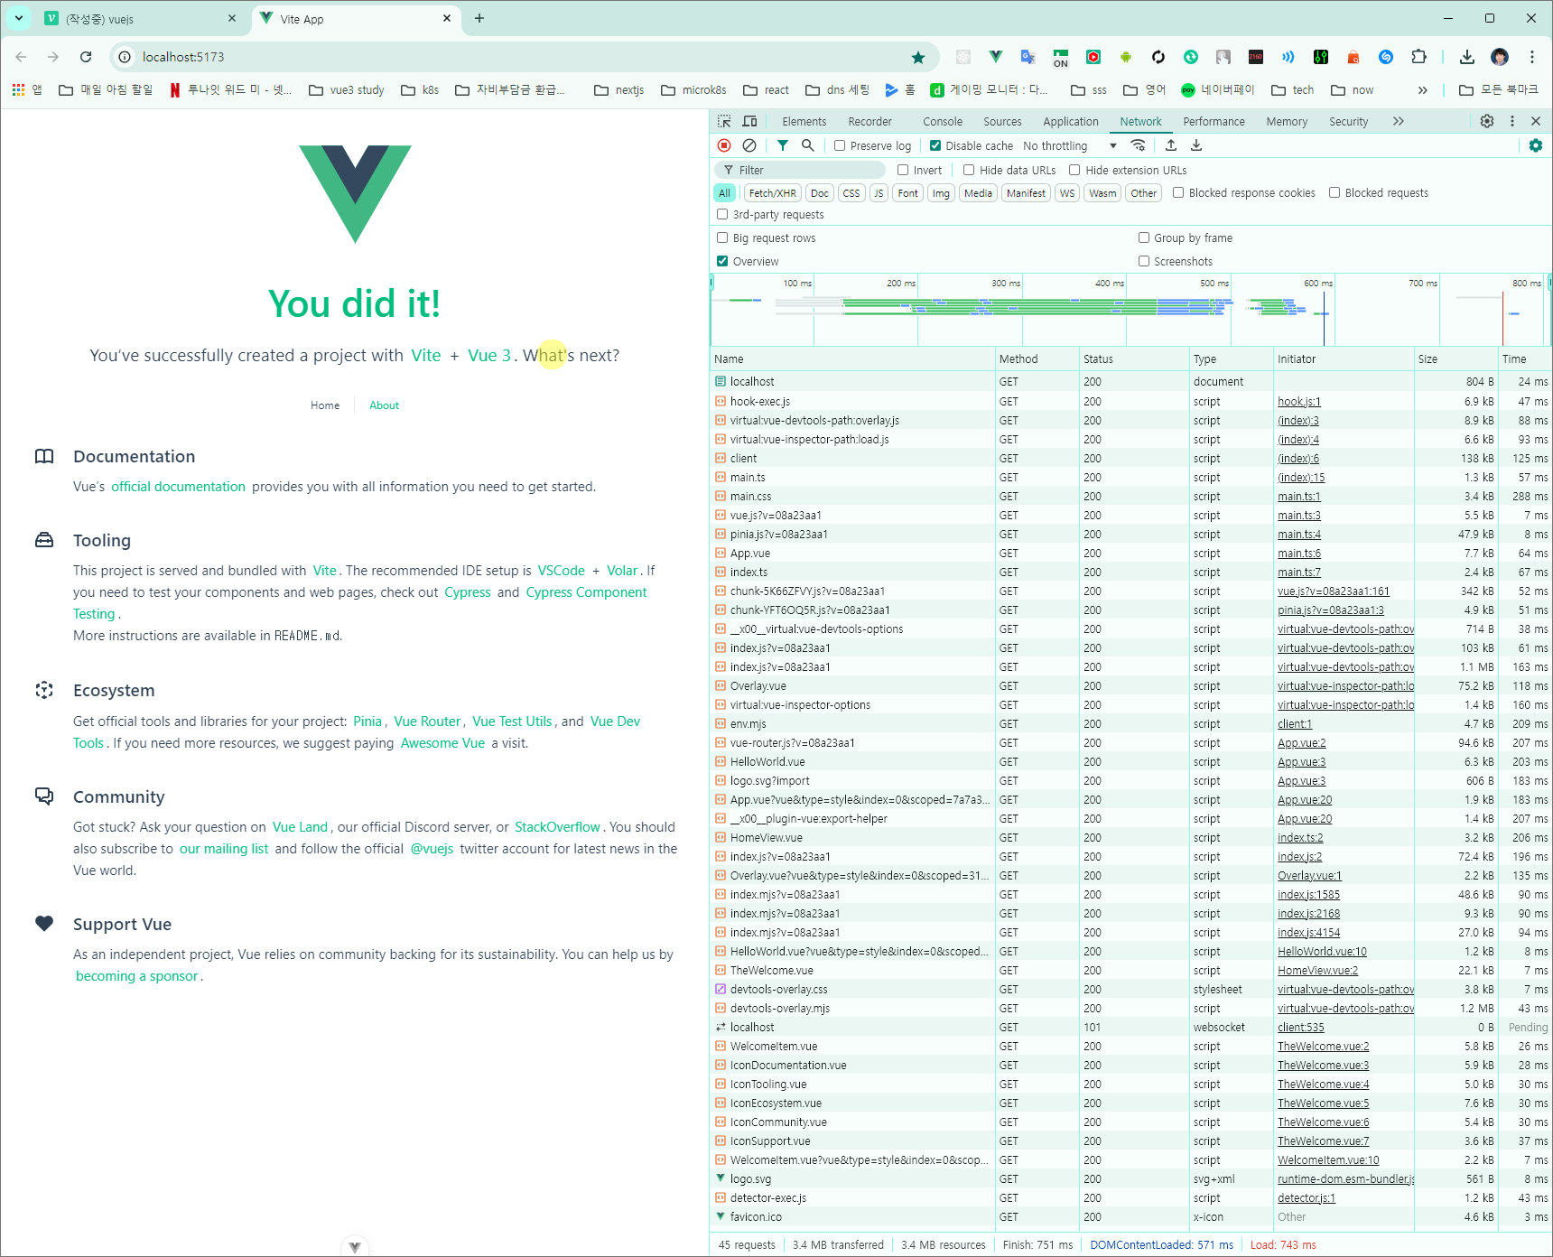Viewport: 1553px width, 1257px height.
Task: Enable Group by frame
Action: click(1144, 237)
